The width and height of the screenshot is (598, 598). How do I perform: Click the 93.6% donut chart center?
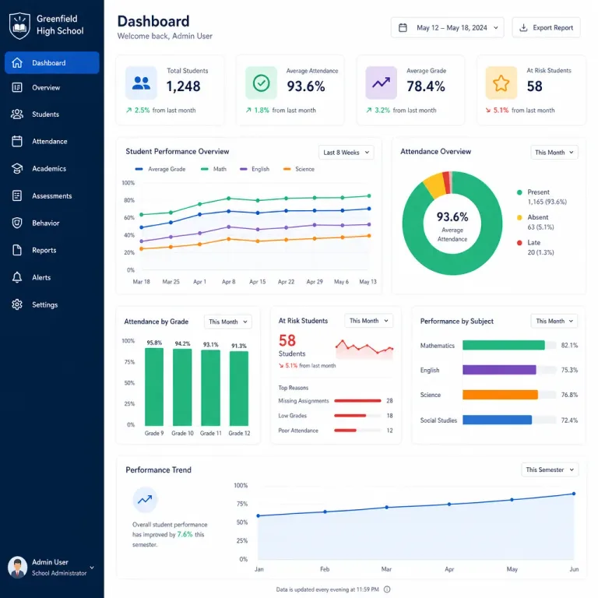[x=452, y=223]
